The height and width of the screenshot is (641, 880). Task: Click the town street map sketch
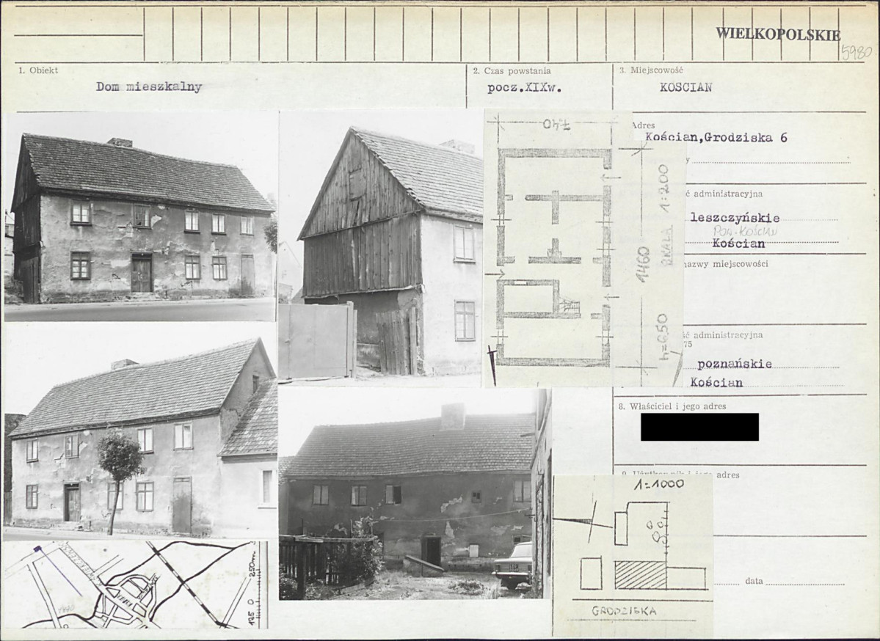[136, 584]
